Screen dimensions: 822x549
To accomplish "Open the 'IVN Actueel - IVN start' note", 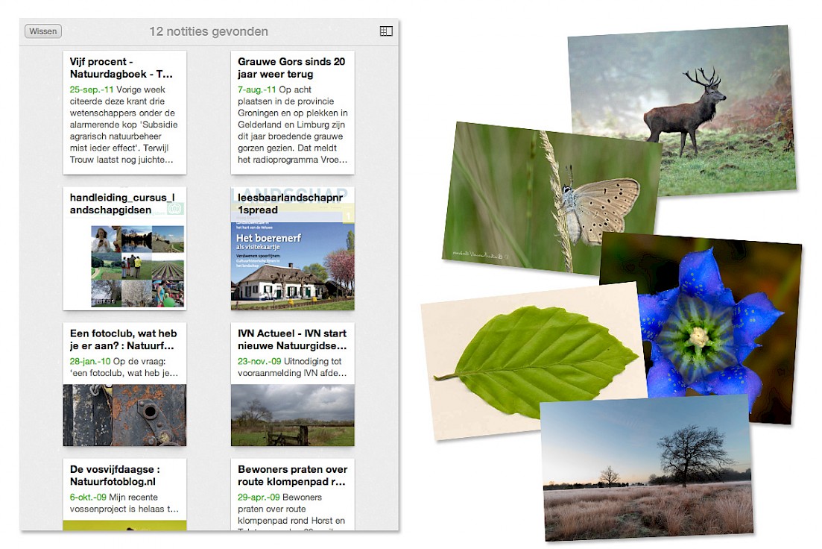I will pyautogui.click(x=293, y=384).
